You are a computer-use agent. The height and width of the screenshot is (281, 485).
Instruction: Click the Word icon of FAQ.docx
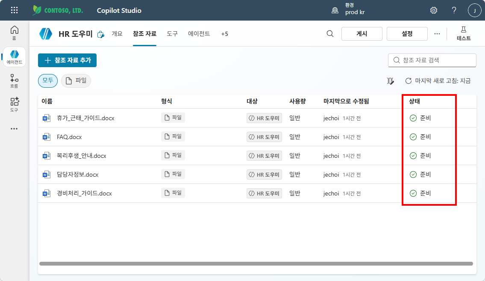click(47, 137)
